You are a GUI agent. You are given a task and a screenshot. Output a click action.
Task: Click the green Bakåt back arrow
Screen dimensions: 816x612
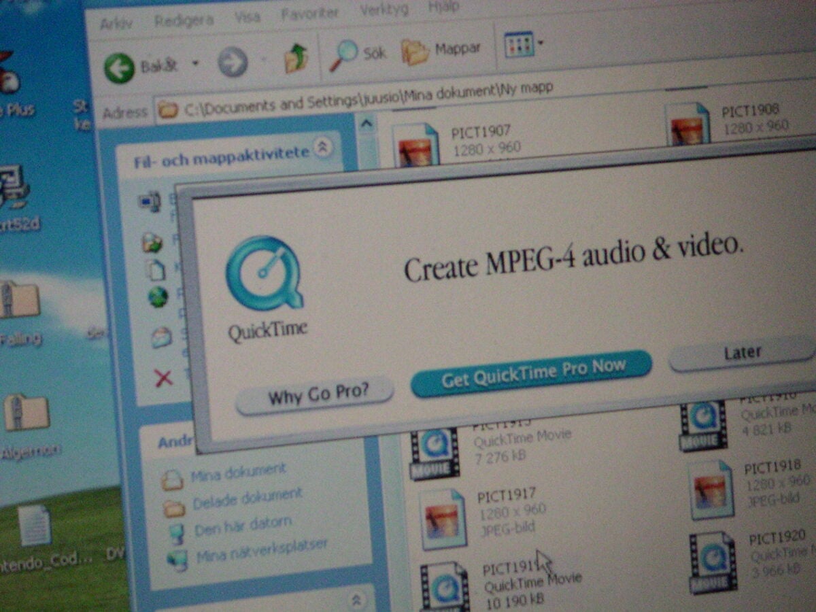point(120,69)
